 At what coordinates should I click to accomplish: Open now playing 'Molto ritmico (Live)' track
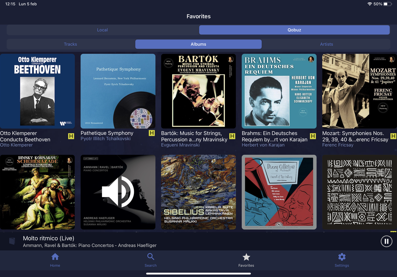pyautogui.click(x=49, y=238)
